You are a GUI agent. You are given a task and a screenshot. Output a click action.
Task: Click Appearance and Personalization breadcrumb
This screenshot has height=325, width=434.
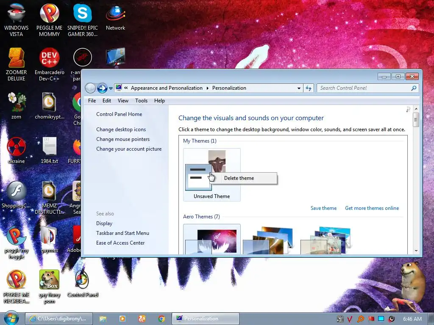click(167, 88)
